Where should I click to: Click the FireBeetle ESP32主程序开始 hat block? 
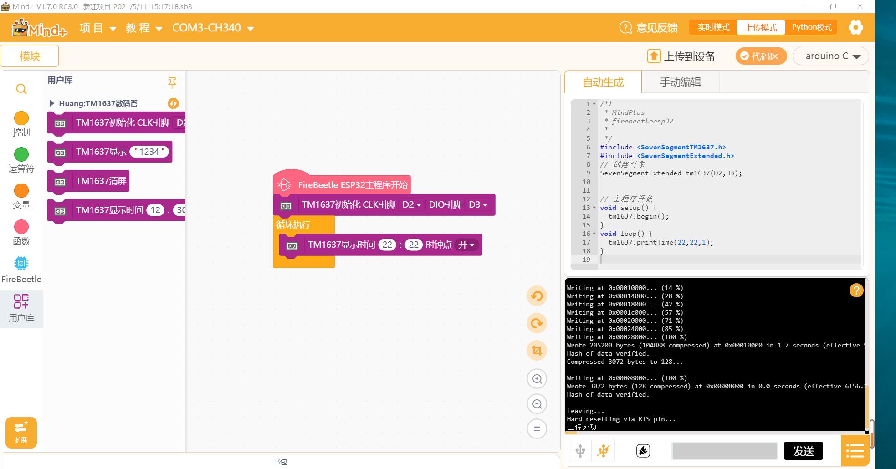342,184
